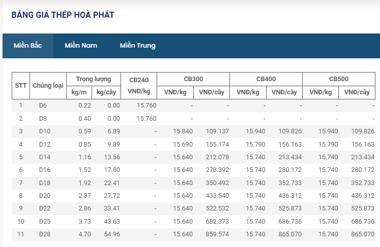Click the STT column header
This screenshot has width=380, height=247.
[x=21, y=85]
